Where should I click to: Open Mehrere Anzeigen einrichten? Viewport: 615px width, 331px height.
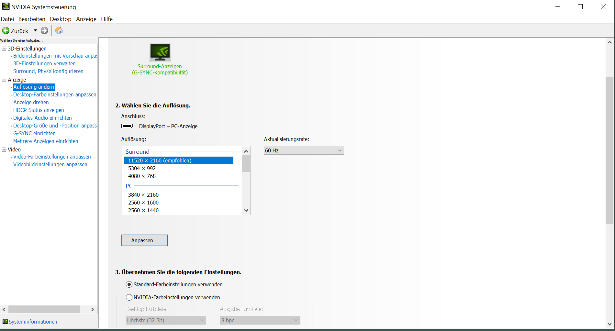click(46, 141)
